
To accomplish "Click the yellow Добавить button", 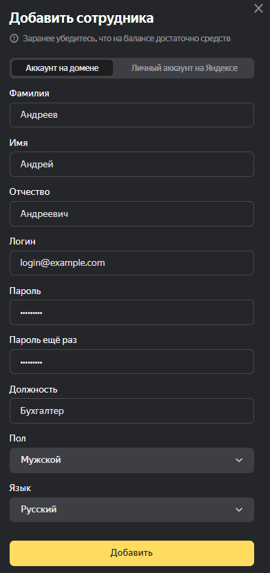I will pyautogui.click(x=132, y=553).
